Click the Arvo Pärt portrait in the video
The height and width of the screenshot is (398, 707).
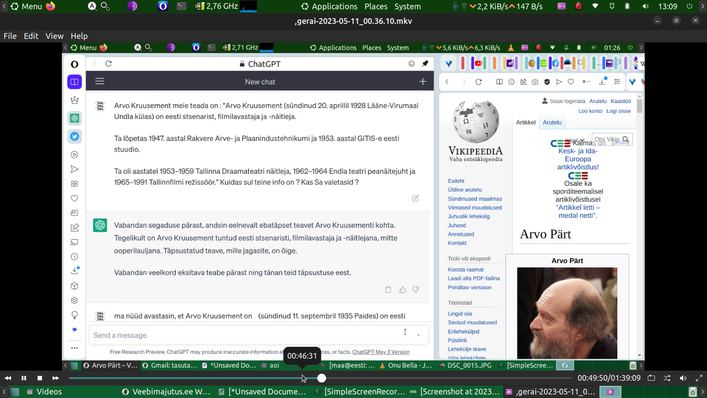point(567,313)
